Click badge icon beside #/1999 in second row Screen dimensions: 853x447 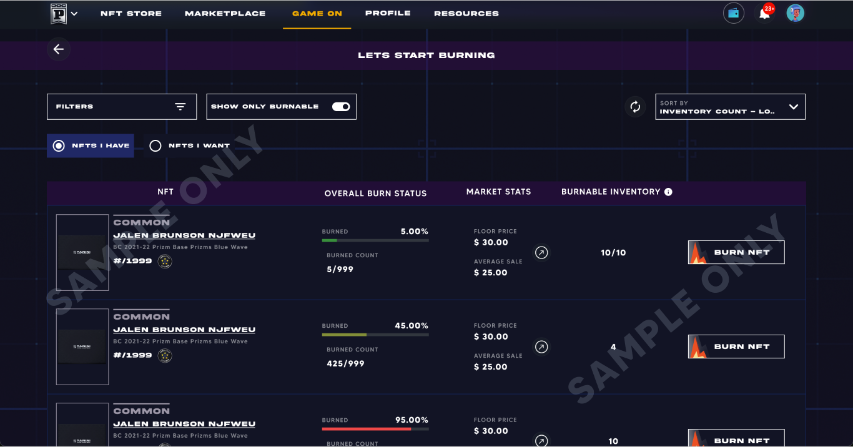click(x=165, y=356)
